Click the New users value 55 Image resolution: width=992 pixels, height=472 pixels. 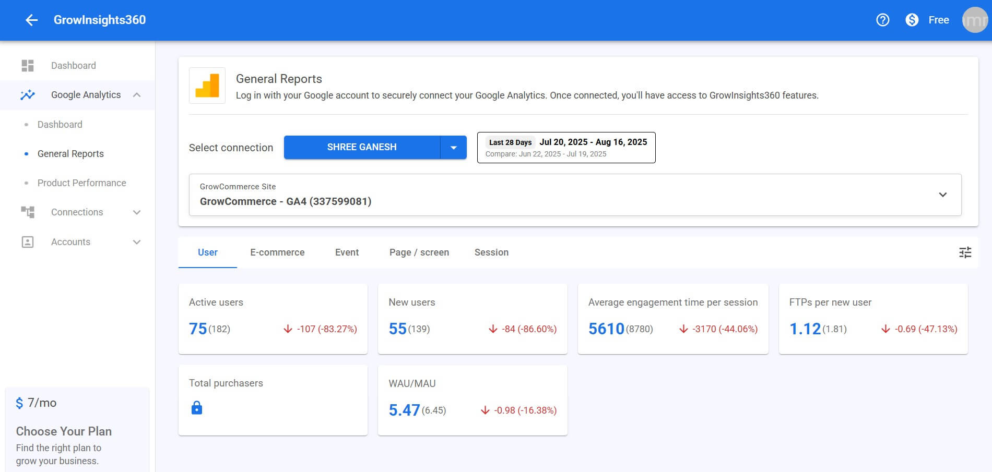pos(397,329)
